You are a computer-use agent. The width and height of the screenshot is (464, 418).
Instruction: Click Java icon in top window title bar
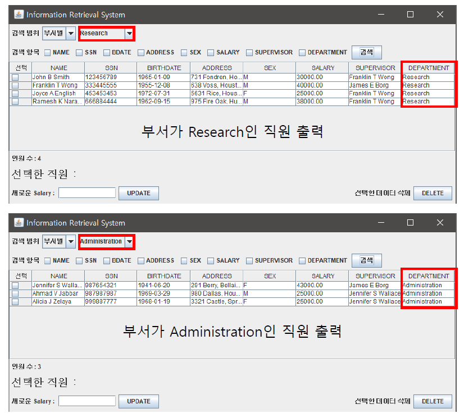tap(19, 15)
